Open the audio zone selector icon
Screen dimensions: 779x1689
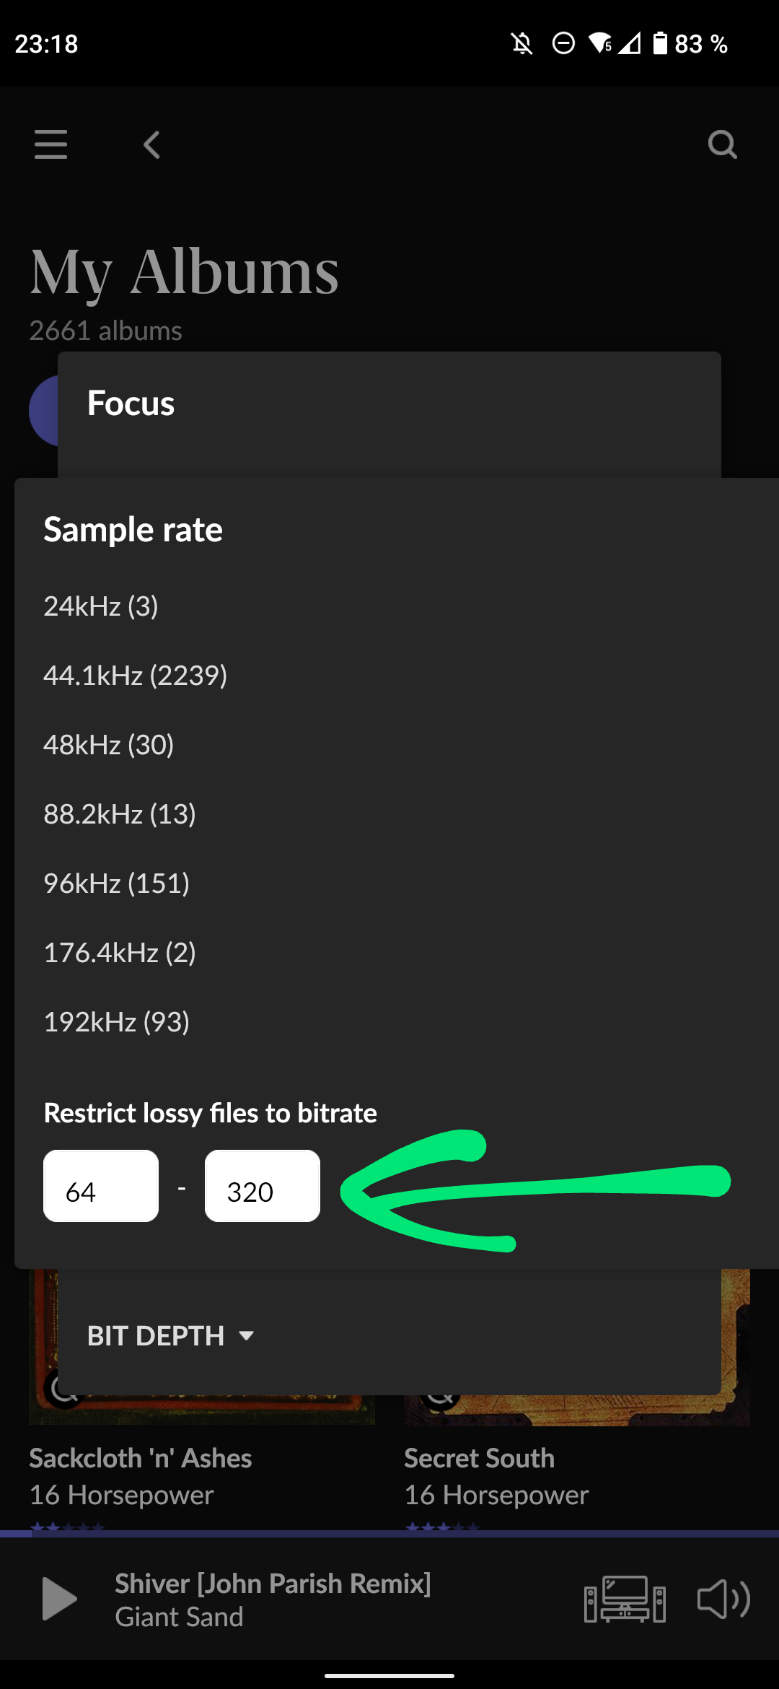(625, 1599)
